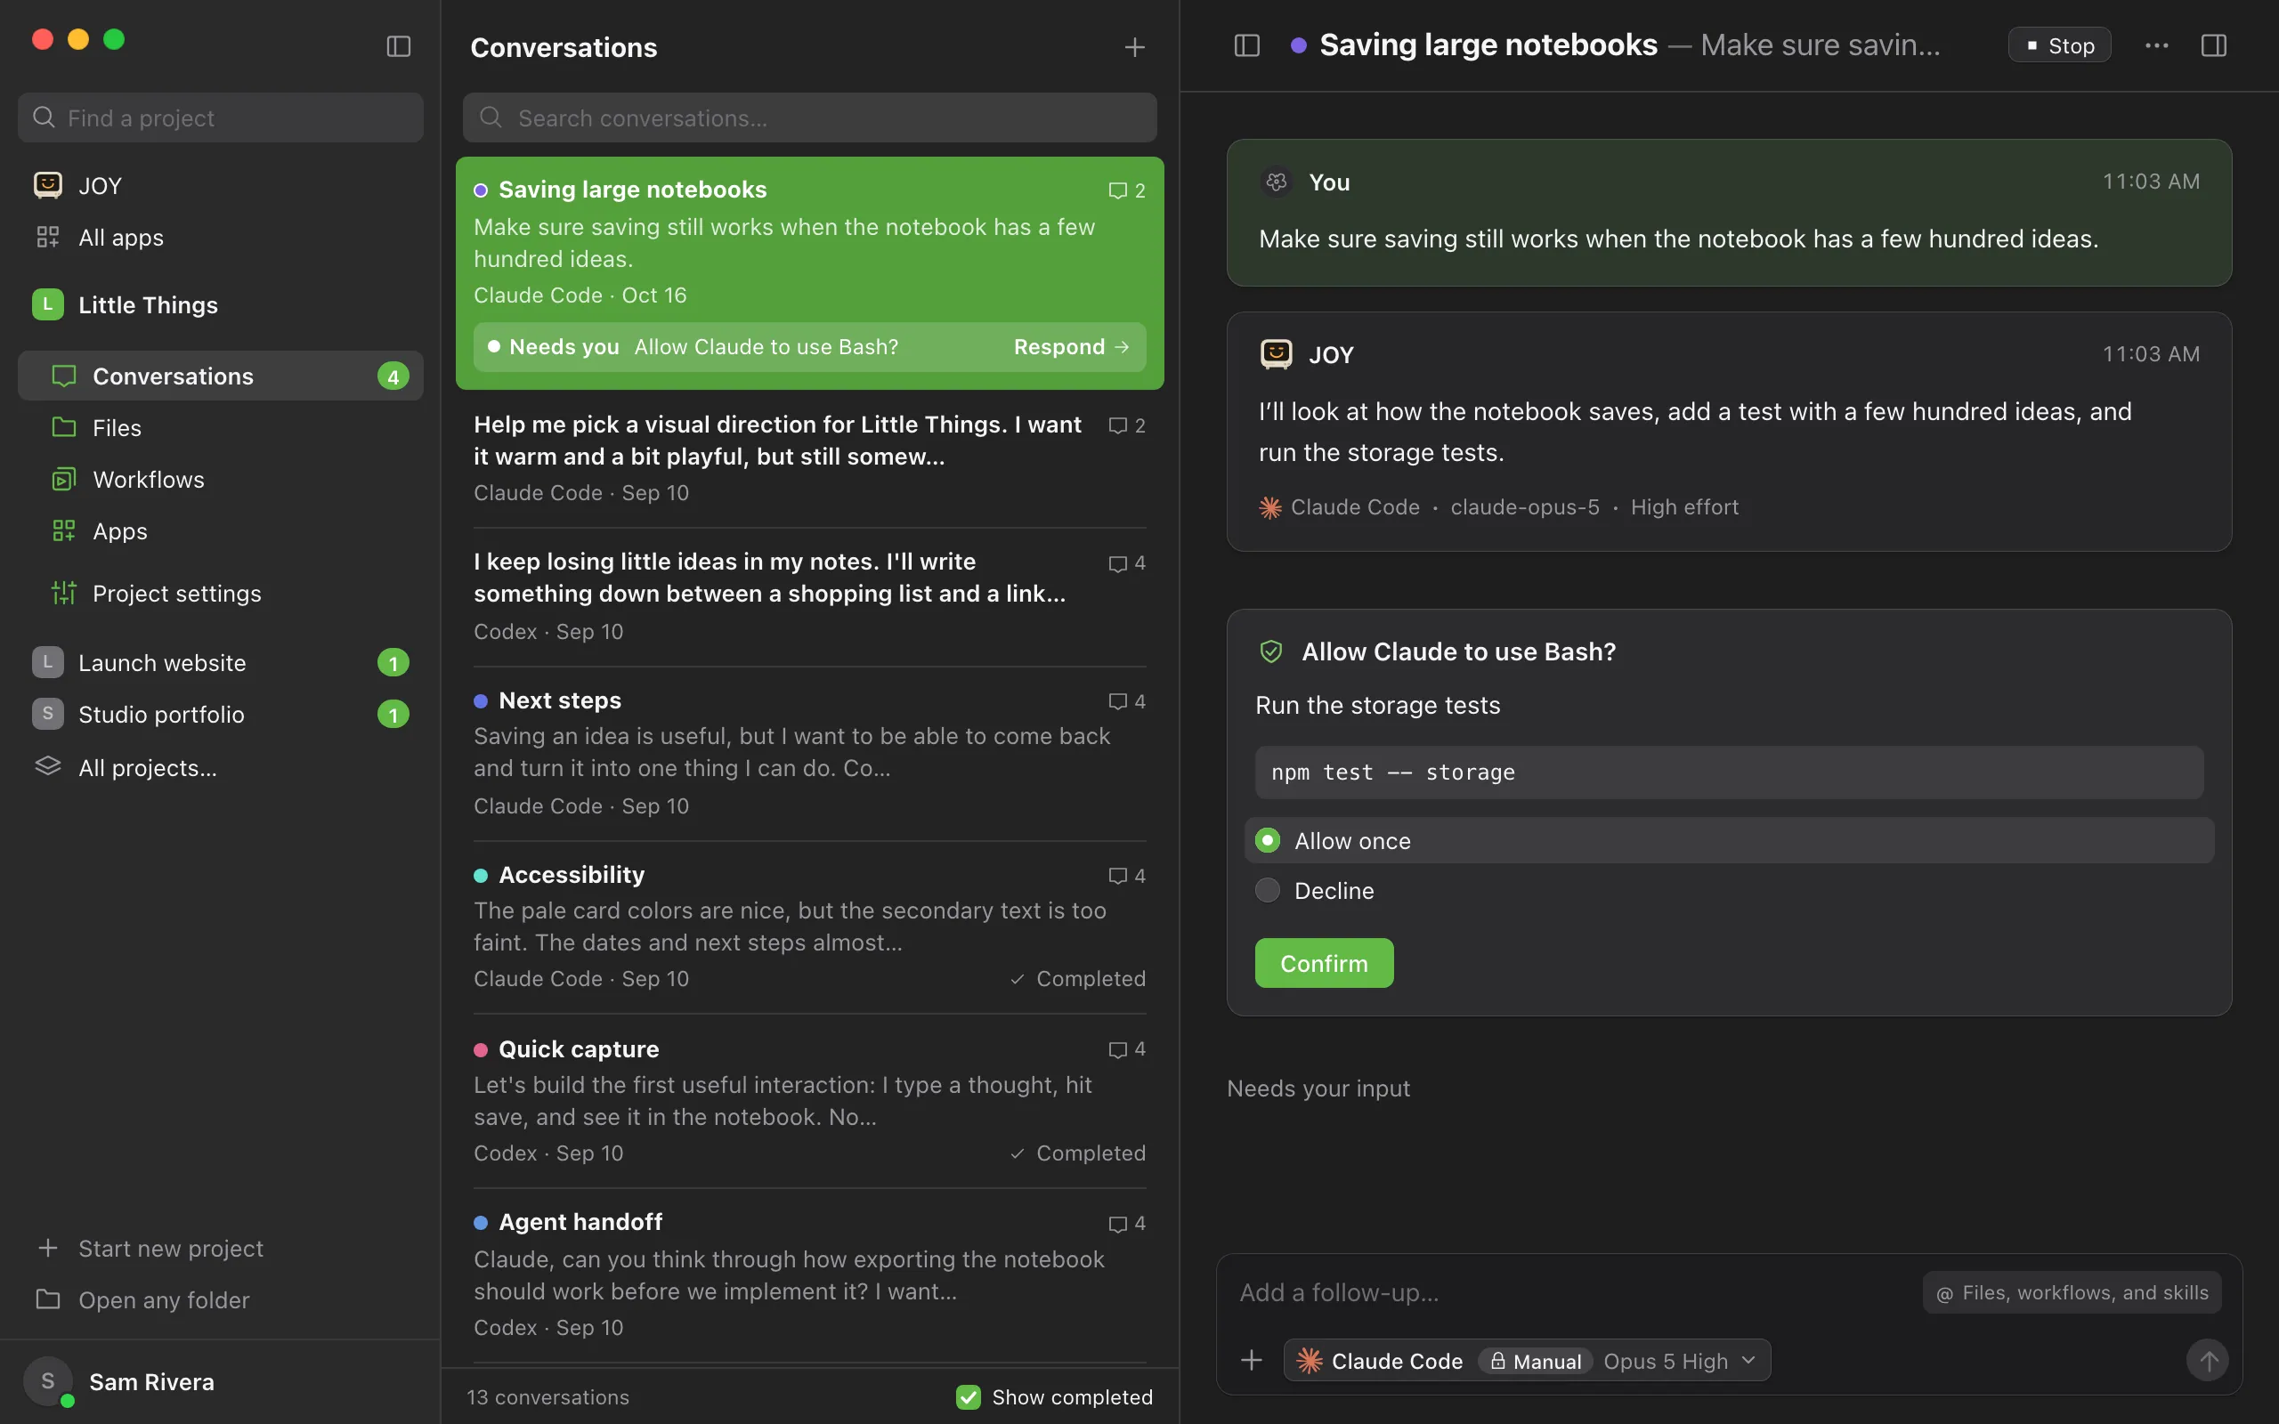Open JOY in the sidebar
The image size is (2279, 1424).
pos(221,185)
